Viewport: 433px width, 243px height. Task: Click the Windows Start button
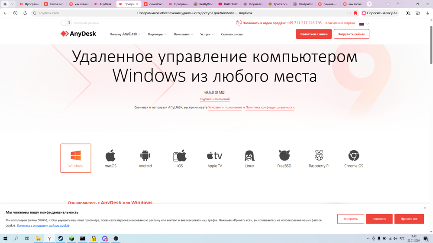(x=5, y=239)
